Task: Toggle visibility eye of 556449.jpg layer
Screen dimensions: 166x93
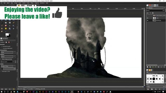Action: pos(148,20)
